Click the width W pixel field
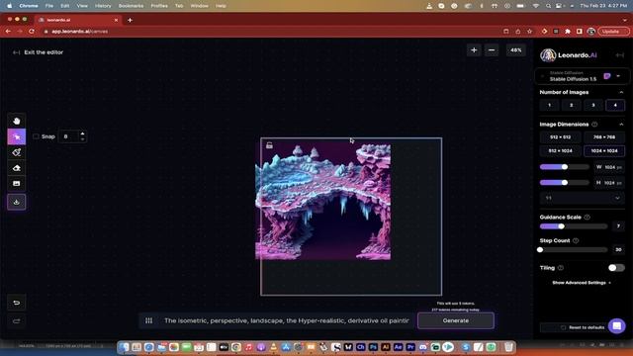The image size is (633, 356). (x=609, y=167)
